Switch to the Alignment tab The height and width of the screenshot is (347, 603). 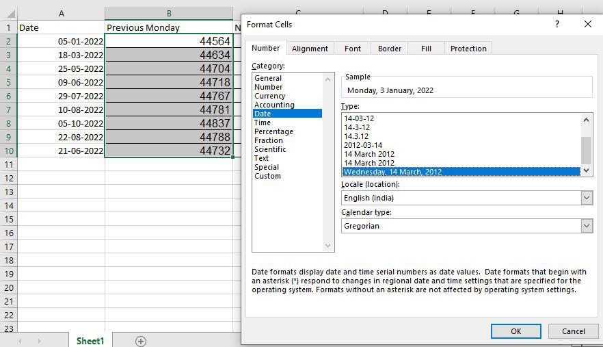click(310, 49)
